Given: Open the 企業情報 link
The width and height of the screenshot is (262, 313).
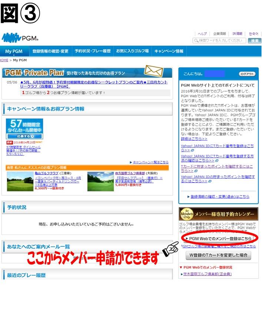Looking at the screenshot, I should [x=219, y=34].
